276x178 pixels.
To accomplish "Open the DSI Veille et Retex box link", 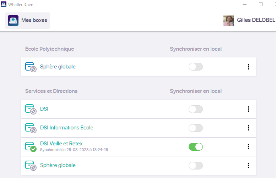I will point(61,144).
